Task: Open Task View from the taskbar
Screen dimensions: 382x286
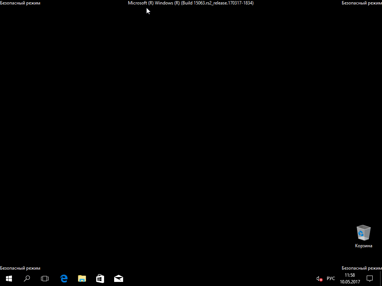Action: [45, 278]
